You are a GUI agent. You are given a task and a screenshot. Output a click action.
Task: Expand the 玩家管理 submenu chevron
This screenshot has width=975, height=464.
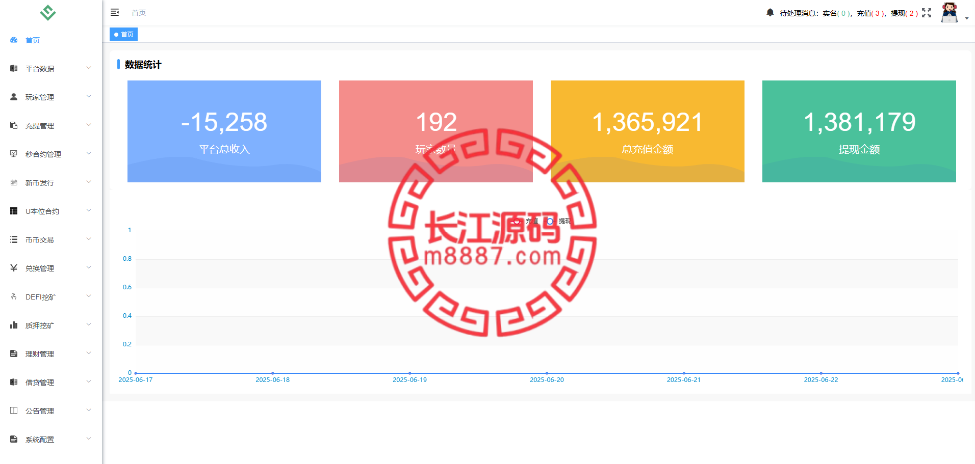[x=89, y=96]
